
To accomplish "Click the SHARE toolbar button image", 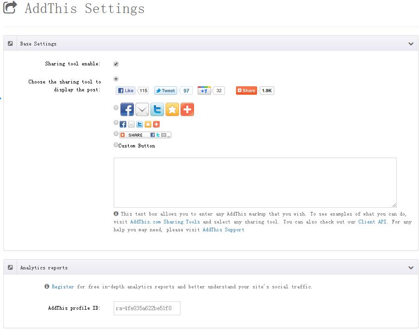I will tap(145, 135).
